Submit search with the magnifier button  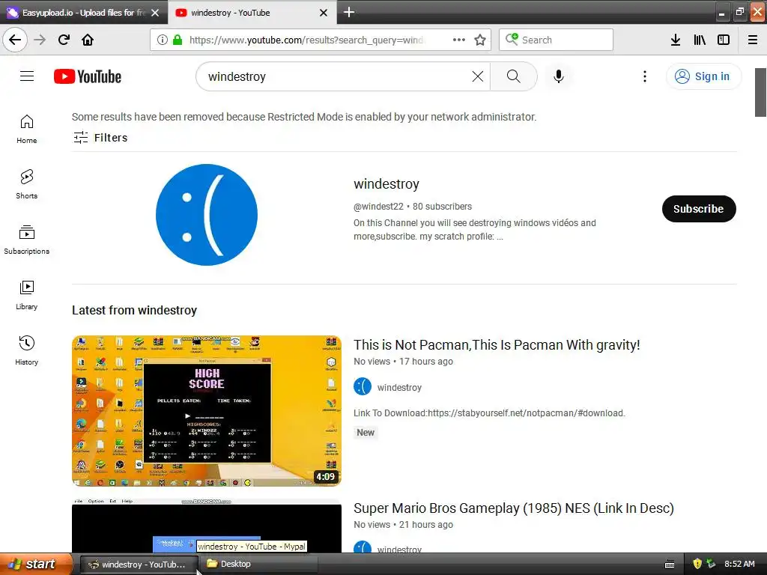pos(514,76)
